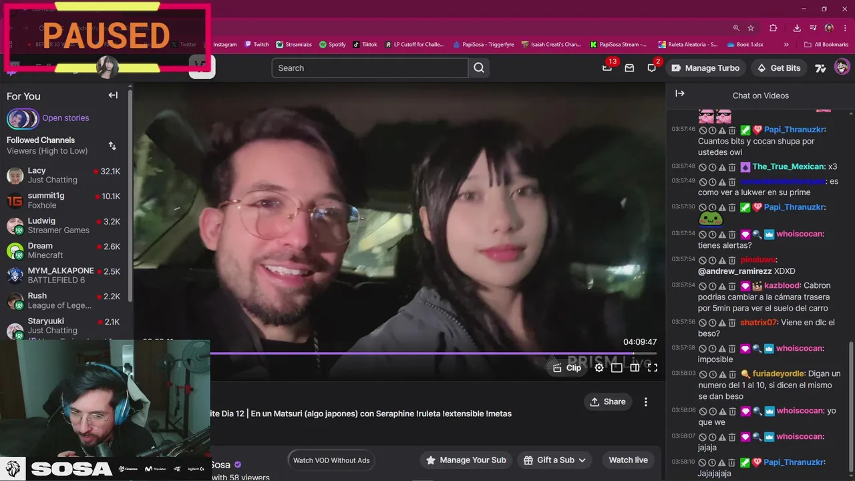Open the Twitch bookmark

[256, 45]
